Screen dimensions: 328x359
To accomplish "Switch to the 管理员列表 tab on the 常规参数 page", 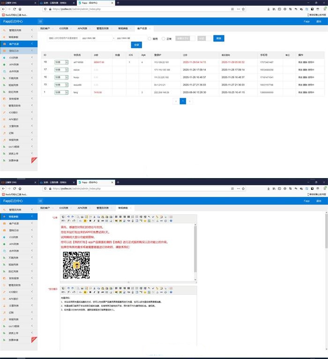I will [103, 208].
